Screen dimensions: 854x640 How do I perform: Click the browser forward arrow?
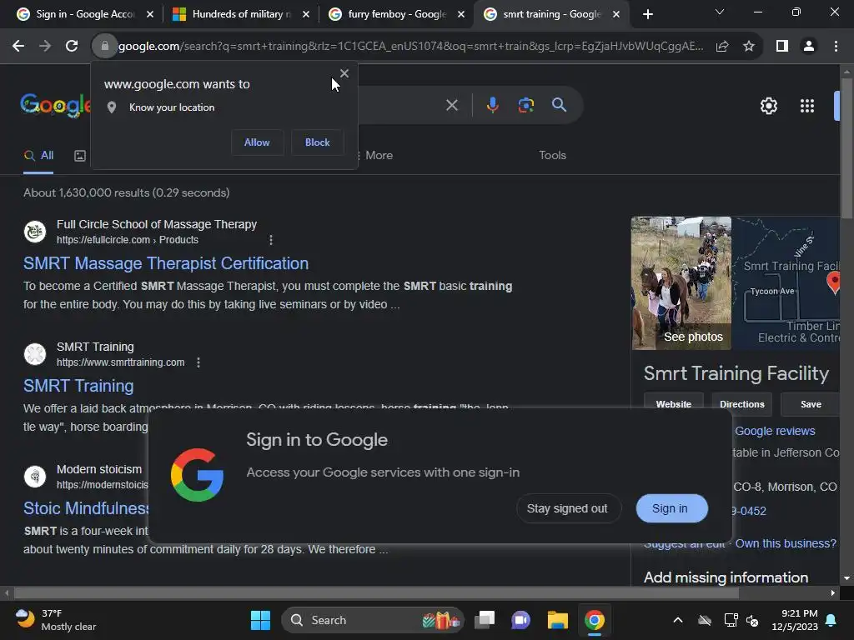pos(45,47)
